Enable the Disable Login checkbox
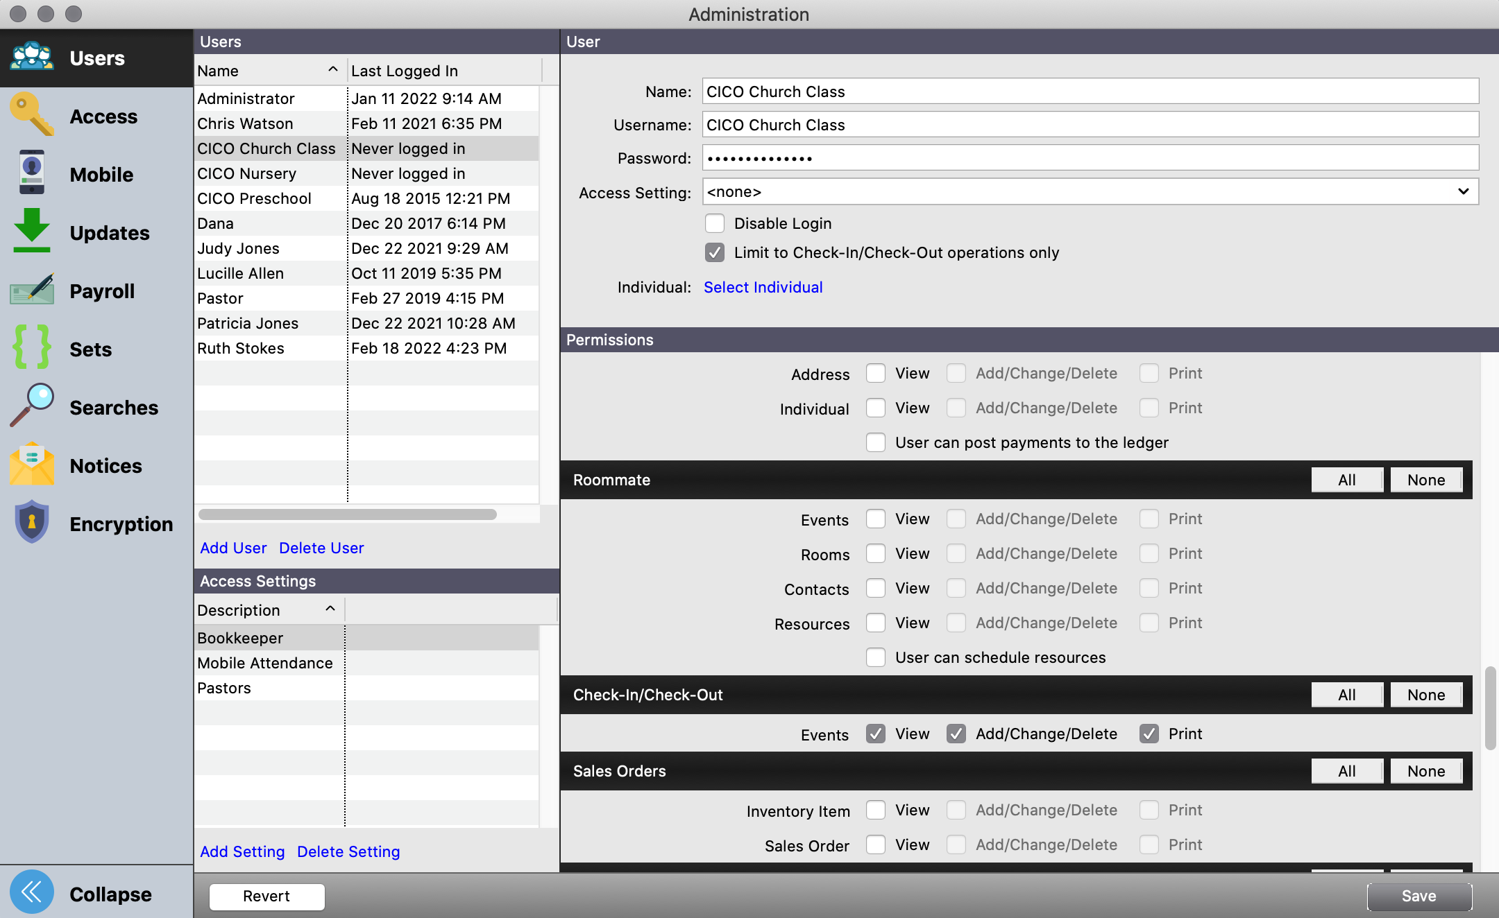Image resolution: width=1499 pixels, height=918 pixels. 715,223
